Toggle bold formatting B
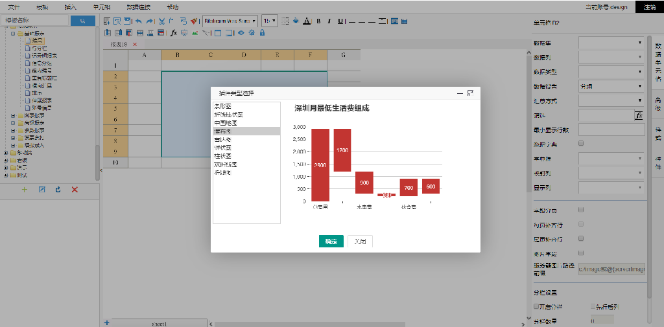The image size is (664, 327). tap(318, 21)
